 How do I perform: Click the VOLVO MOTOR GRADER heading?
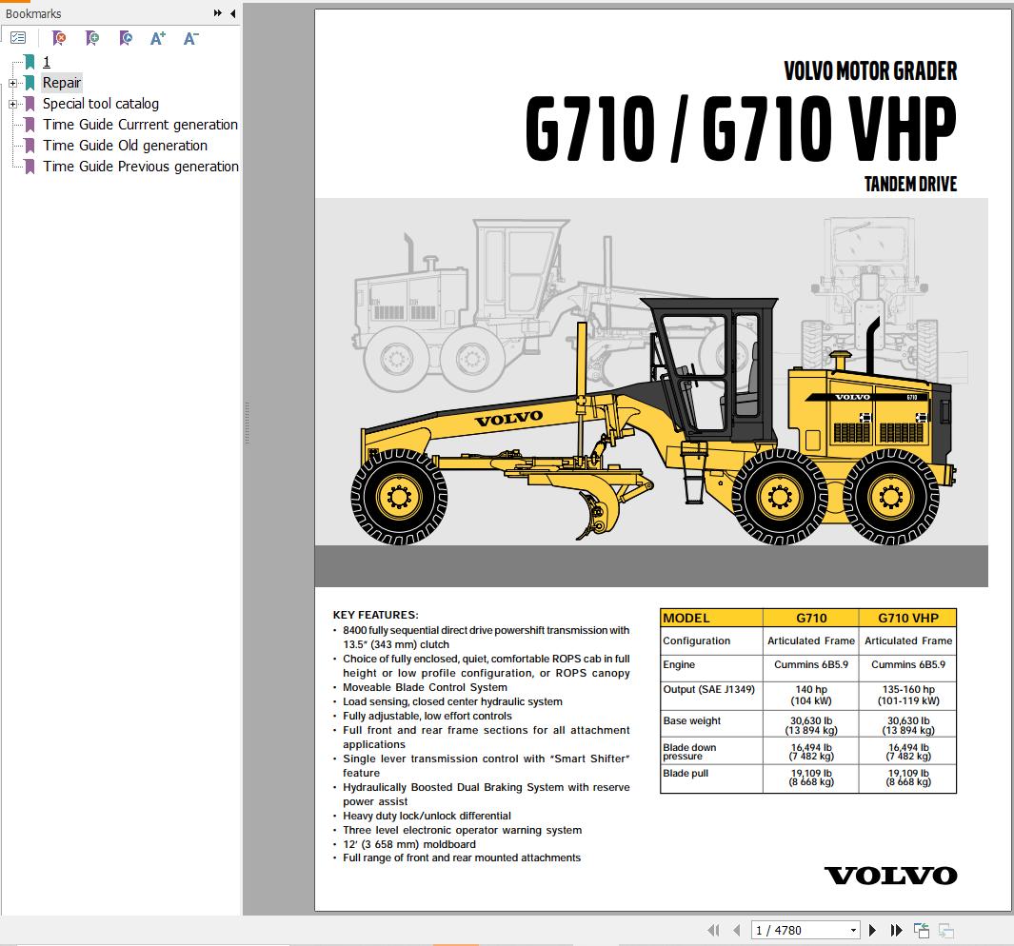pyautogui.click(x=870, y=70)
